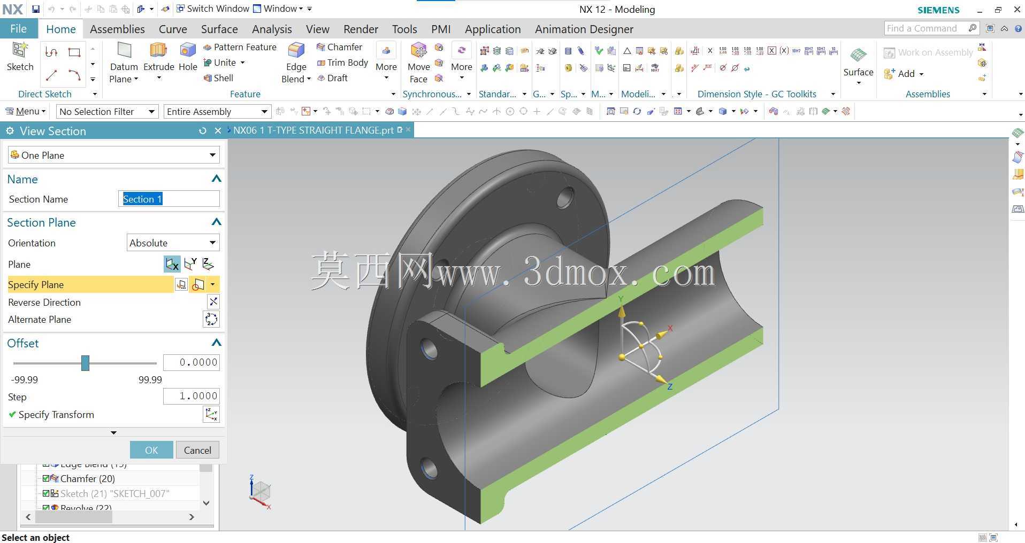The height and width of the screenshot is (543, 1025).
Task: Collapse the Section Plane group
Action: pos(216,222)
